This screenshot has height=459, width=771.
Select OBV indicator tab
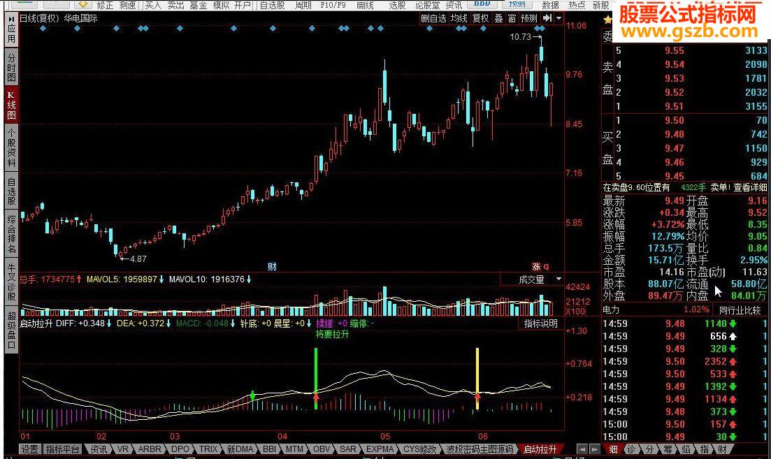322,449
